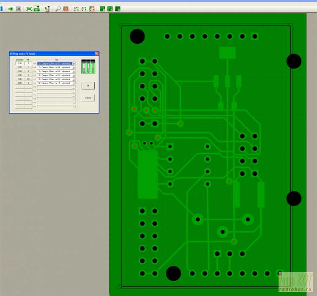This screenshot has width=317, height=296.
Task: Click the first green board layer icon
Action: pos(102,9)
